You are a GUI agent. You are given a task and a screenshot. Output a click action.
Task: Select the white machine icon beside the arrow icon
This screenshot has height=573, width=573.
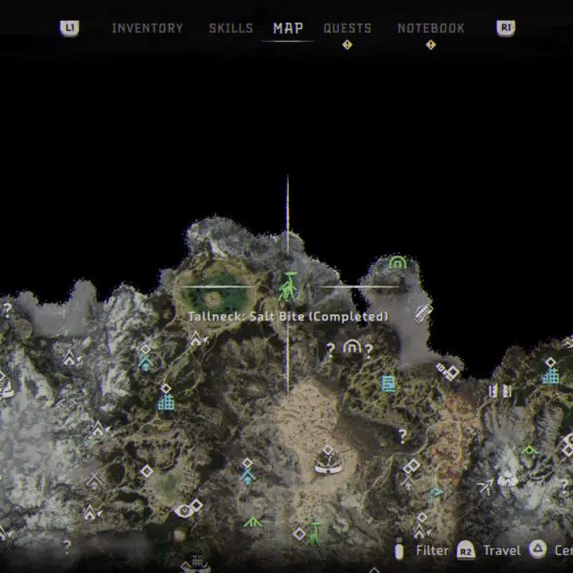[508, 479]
